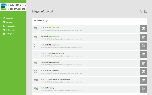This screenshot has width=152, height=95.
Task: Click the Organisation structure icon
Action: pos(4,26)
